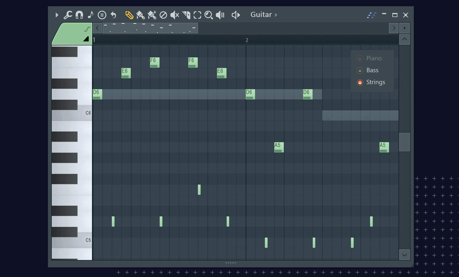Activate the Mute tool
Viewport: 459px width, 277px height.
pos(174,15)
